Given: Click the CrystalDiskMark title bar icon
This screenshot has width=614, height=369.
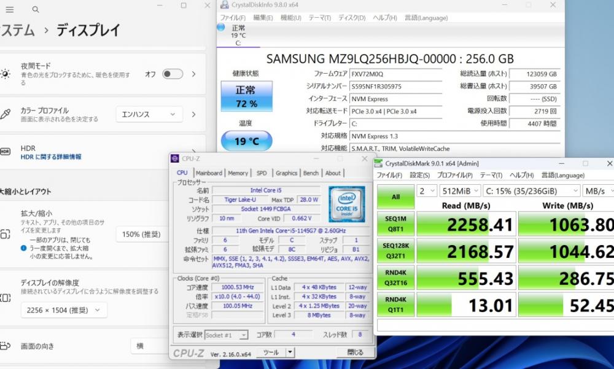Looking at the screenshot, I should pyautogui.click(x=379, y=163).
